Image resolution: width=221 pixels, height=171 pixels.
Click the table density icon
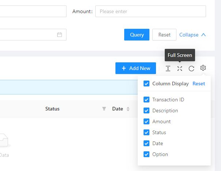point(168,68)
